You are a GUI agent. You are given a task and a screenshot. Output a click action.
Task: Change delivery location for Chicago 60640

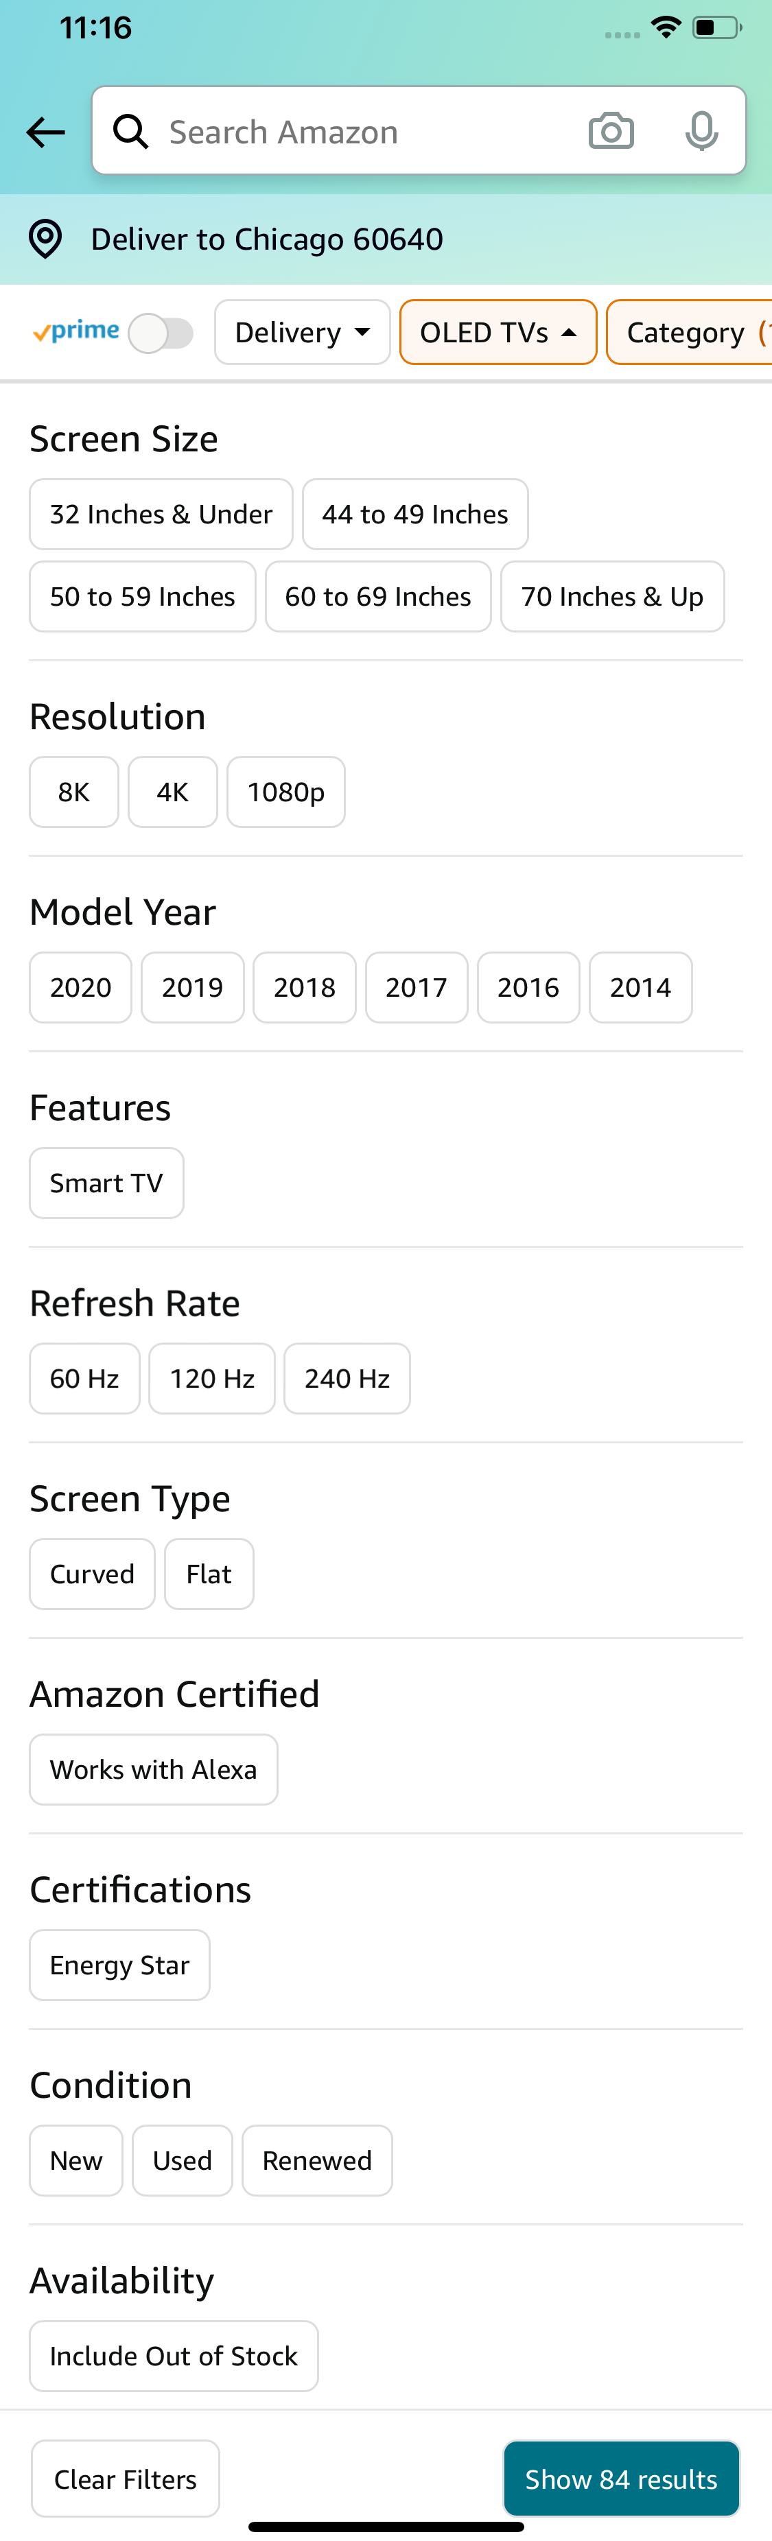click(268, 238)
